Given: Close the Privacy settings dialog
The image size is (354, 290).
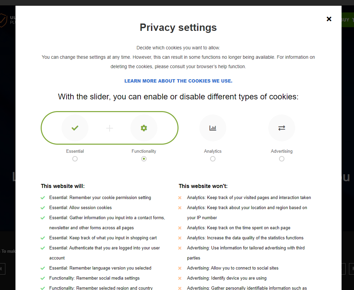Looking at the screenshot, I should coord(329,19).
